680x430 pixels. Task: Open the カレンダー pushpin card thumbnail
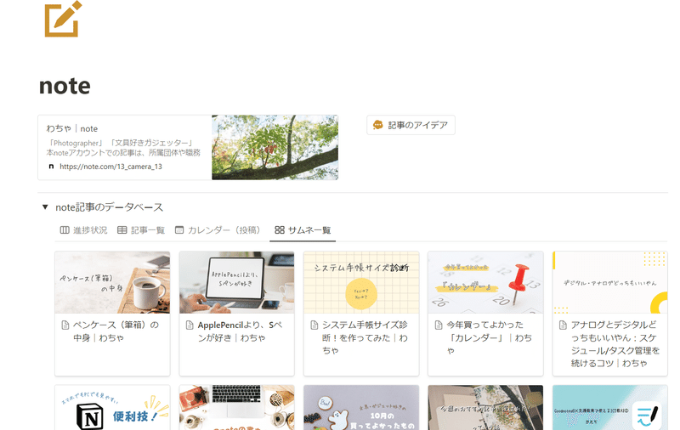485,282
